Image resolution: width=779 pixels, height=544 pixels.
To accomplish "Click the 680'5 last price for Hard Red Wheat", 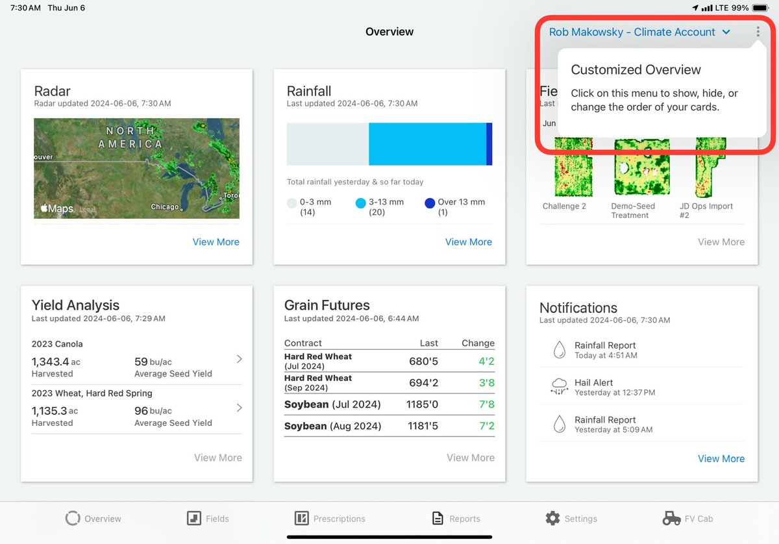I will [x=424, y=361].
